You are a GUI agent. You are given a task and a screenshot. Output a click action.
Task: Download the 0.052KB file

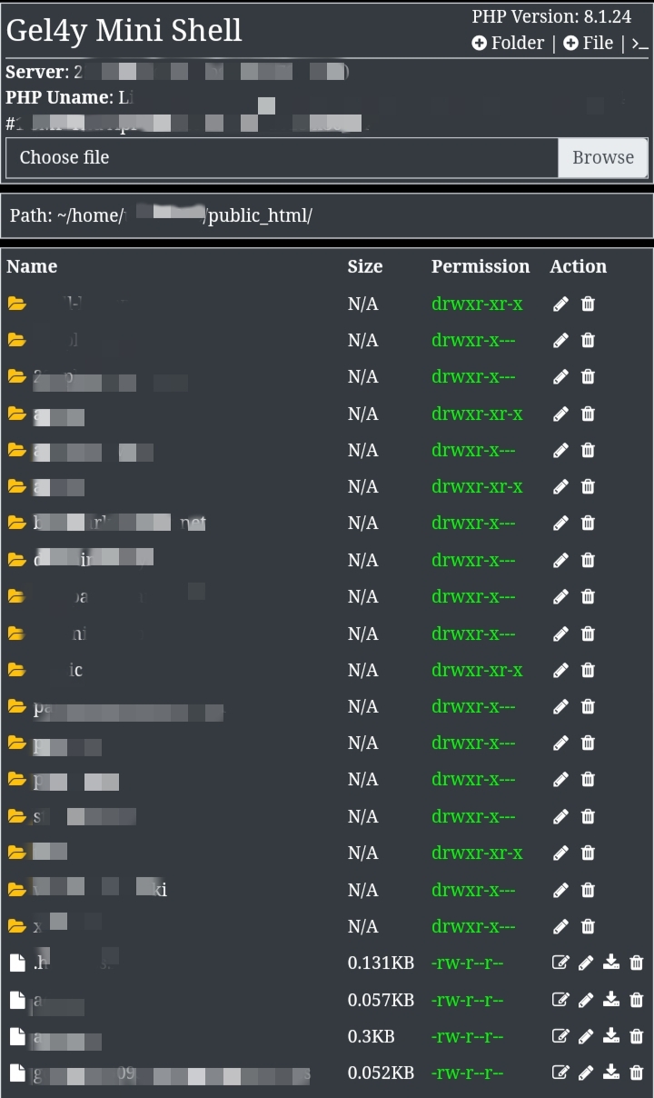pos(611,1073)
